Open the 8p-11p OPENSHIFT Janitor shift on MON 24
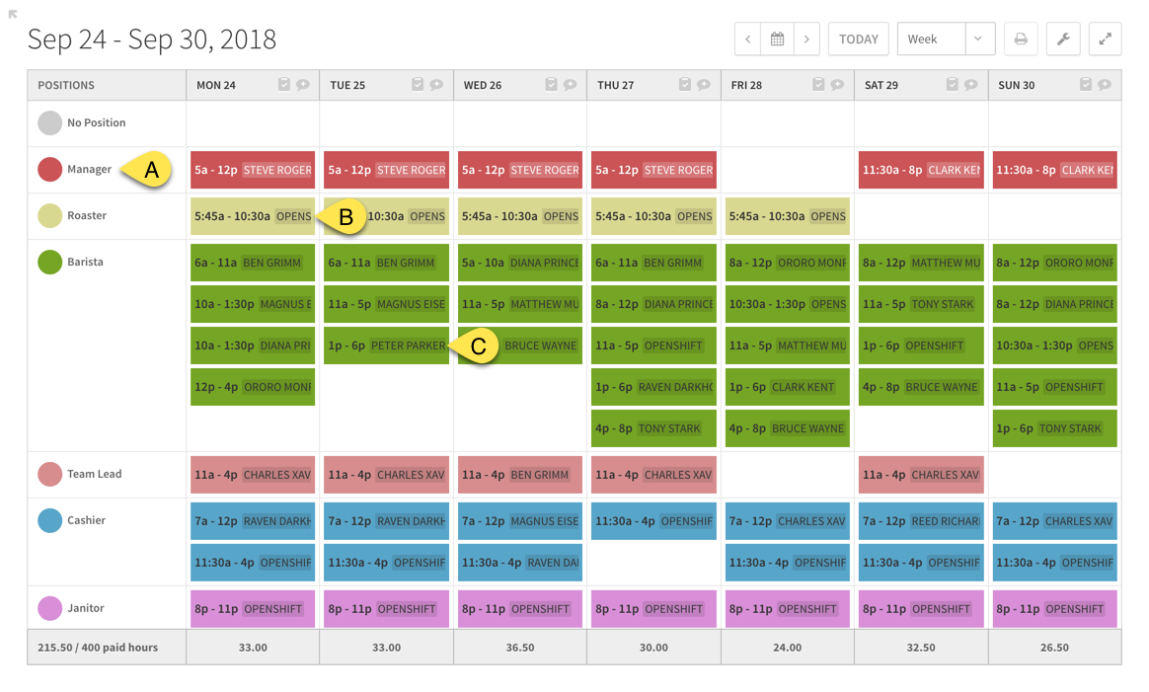Image resolution: width=1149 pixels, height=692 pixels. [x=252, y=609]
